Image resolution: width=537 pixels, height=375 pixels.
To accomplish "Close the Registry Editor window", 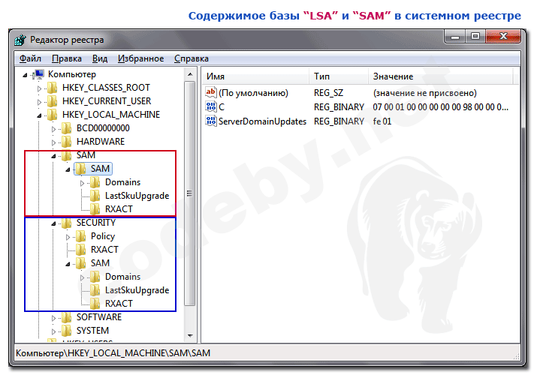I will 503,36.
